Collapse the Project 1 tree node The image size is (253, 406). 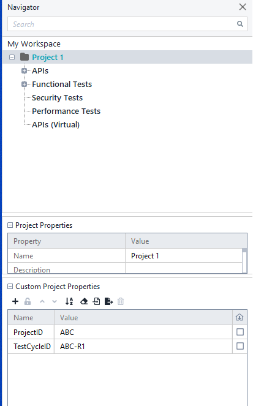pos(12,57)
